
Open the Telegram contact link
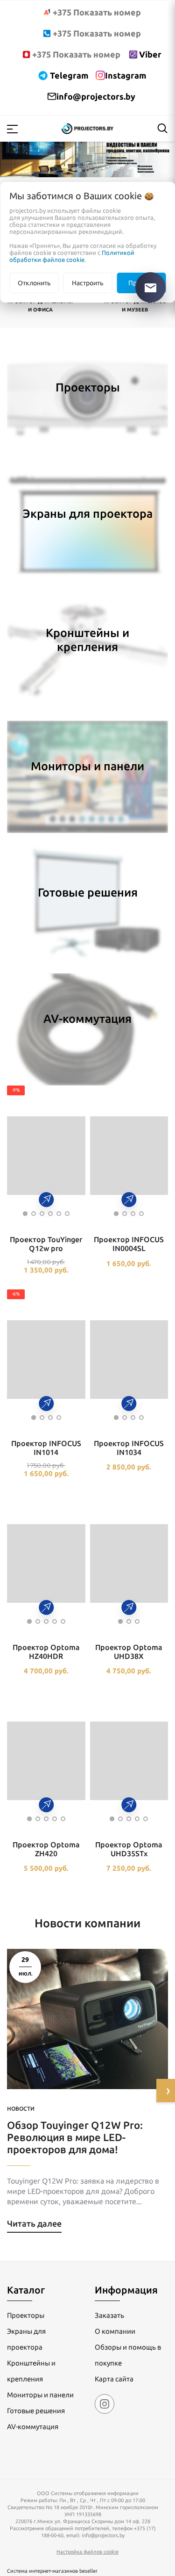pos(63,76)
